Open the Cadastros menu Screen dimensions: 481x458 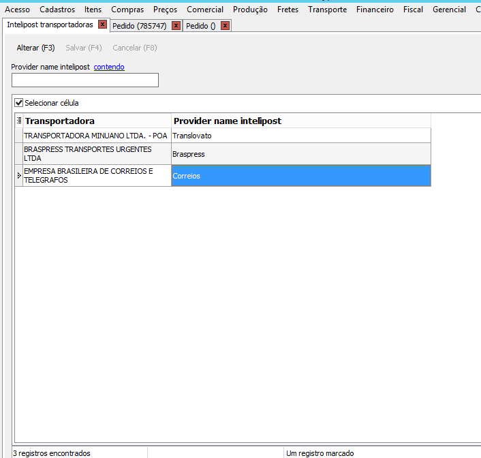click(x=57, y=10)
